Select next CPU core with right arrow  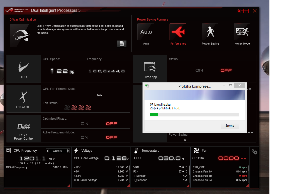click(68, 151)
